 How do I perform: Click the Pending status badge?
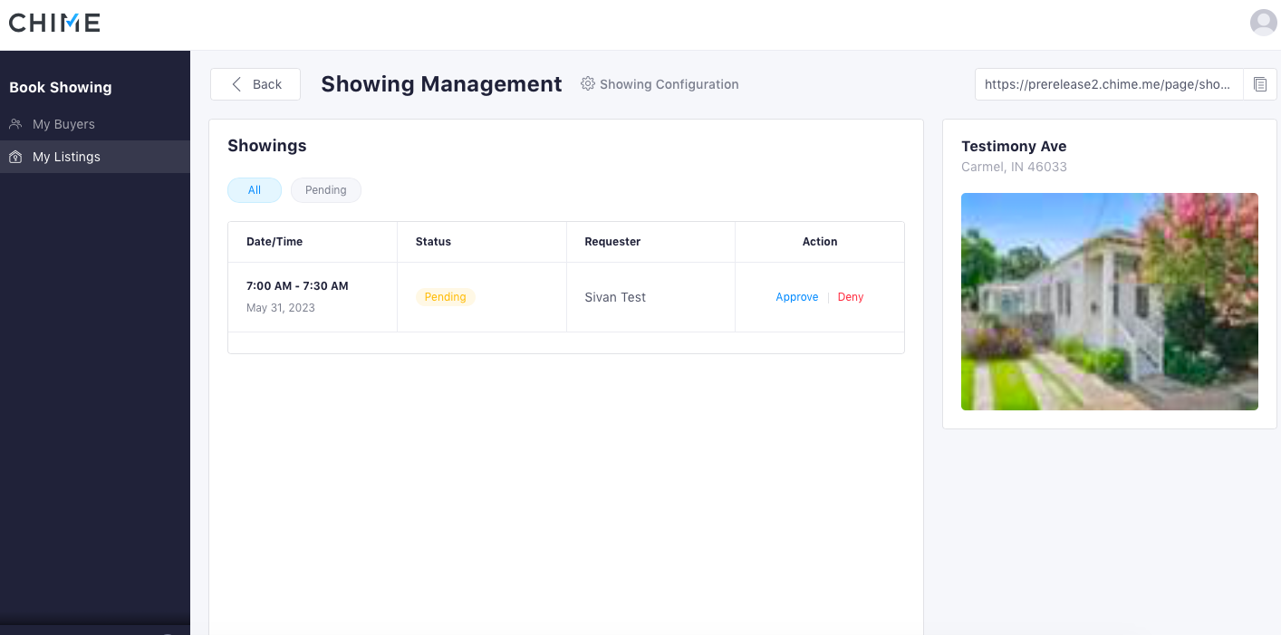pos(446,297)
